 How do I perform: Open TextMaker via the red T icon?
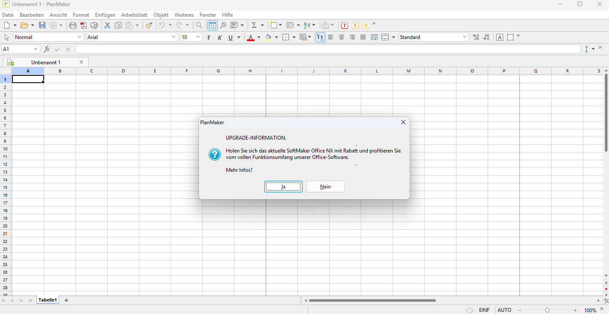point(345,25)
